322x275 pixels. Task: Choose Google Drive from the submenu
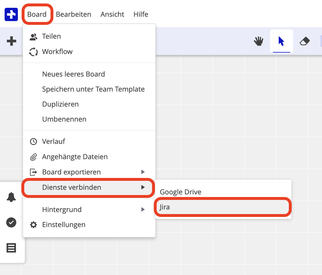click(181, 192)
